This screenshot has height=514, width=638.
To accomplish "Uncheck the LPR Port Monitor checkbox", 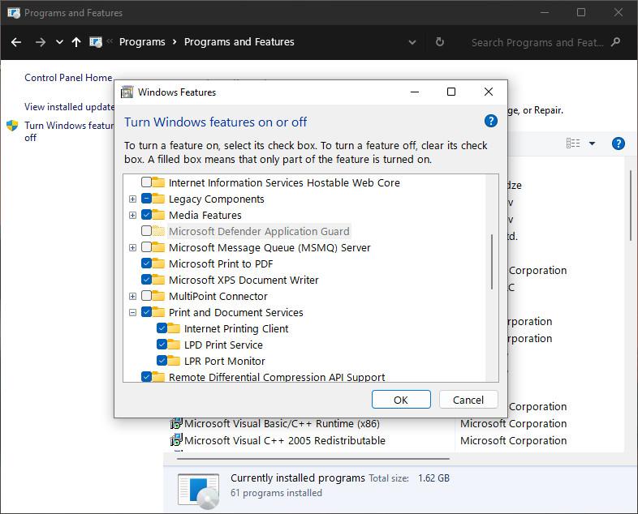I will (x=162, y=361).
